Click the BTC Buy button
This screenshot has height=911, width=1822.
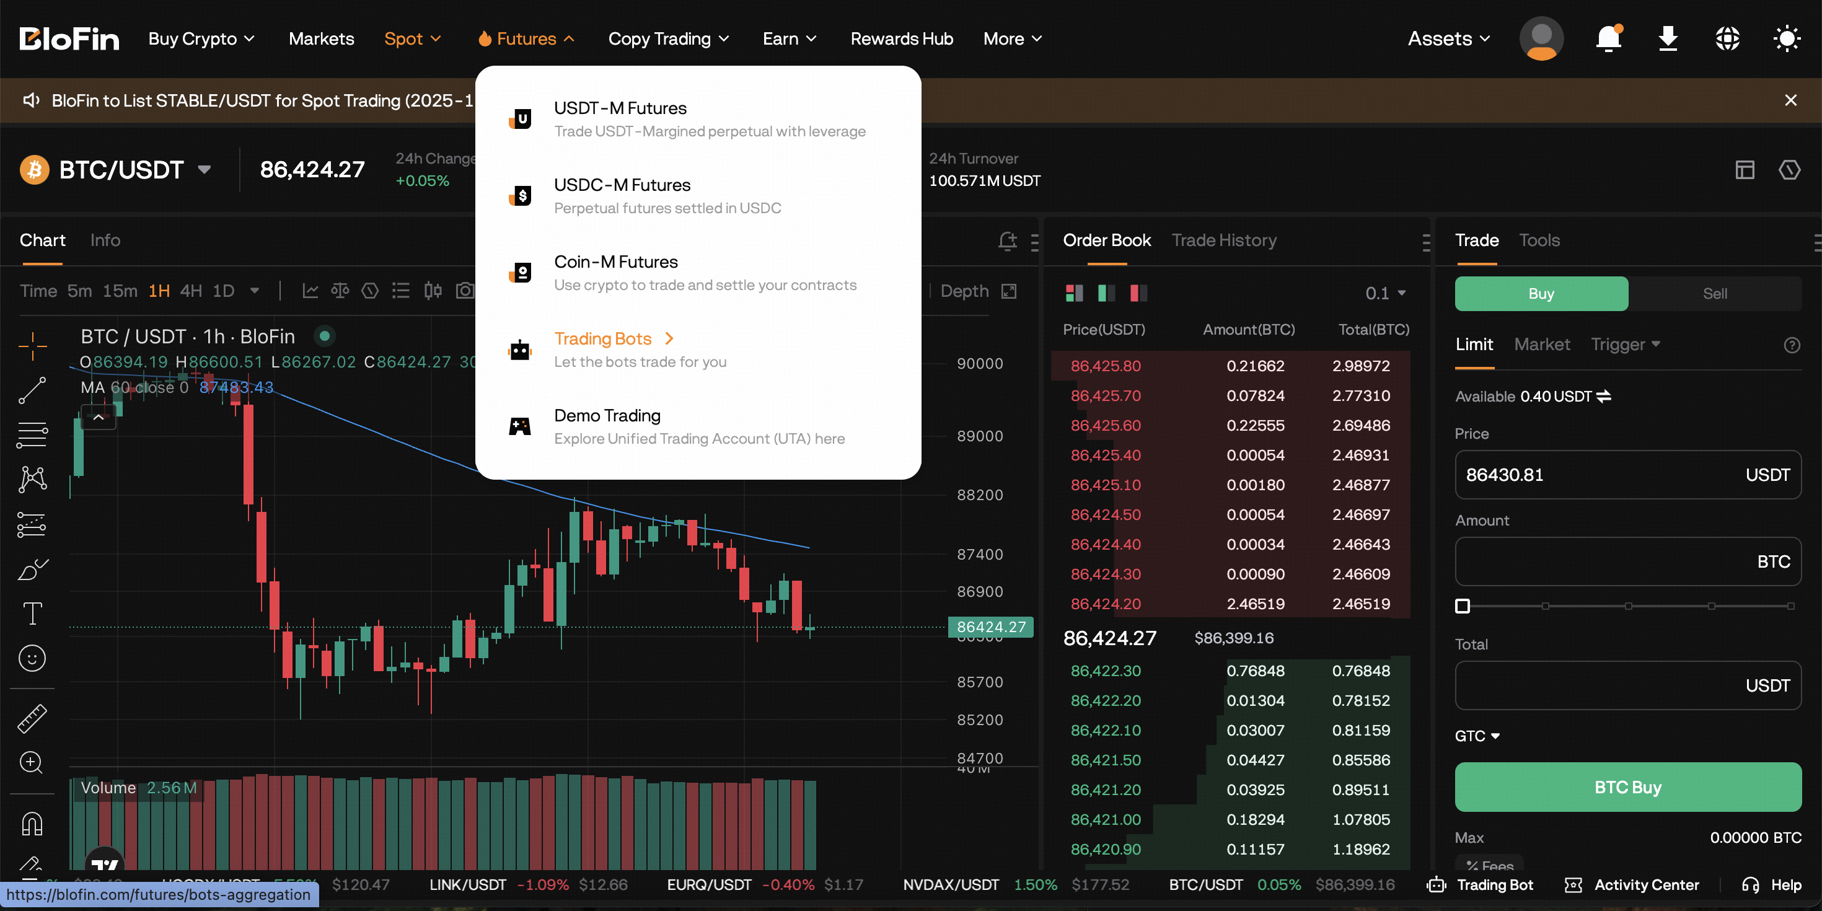pyautogui.click(x=1627, y=786)
